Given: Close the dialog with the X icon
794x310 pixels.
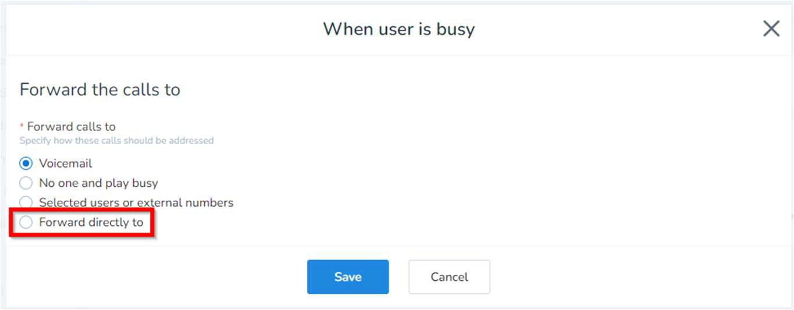Looking at the screenshot, I should pyautogui.click(x=771, y=28).
